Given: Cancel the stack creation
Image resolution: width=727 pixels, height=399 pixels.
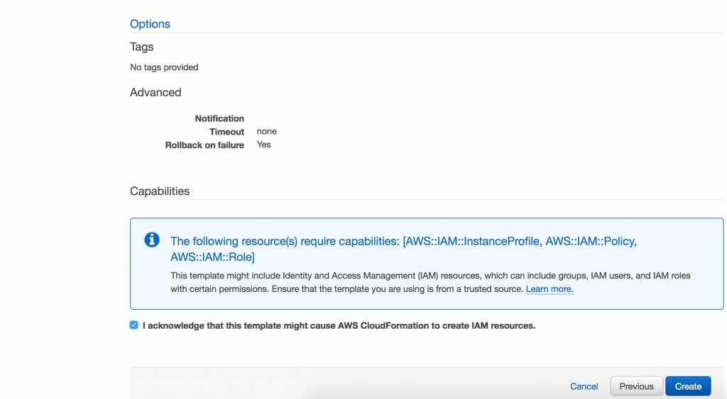Looking at the screenshot, I should click(x=584, y=386).
